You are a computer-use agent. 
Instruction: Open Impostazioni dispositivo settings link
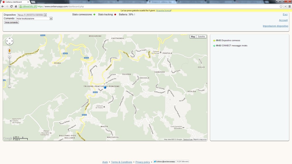click(275, 26)
